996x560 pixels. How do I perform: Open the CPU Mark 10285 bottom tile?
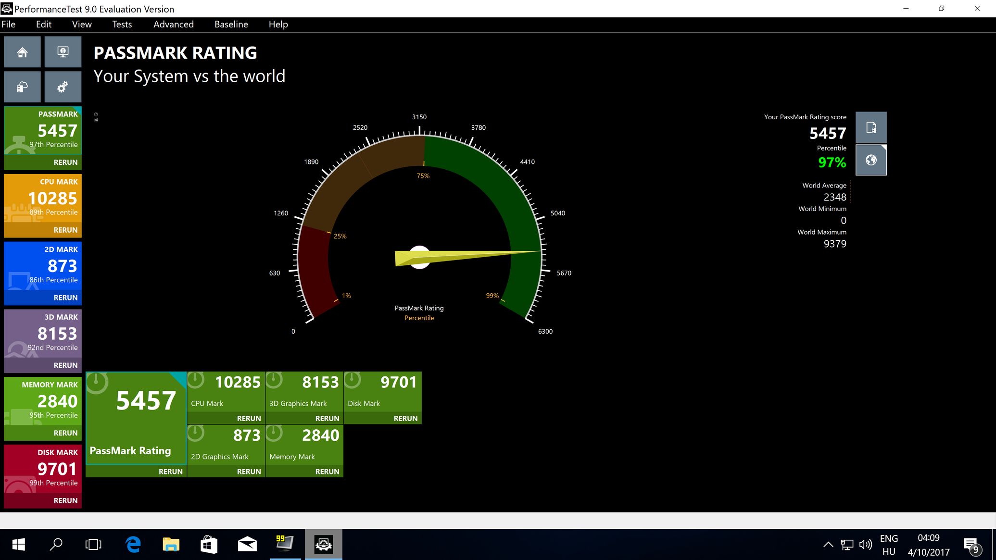click(226, 392)
